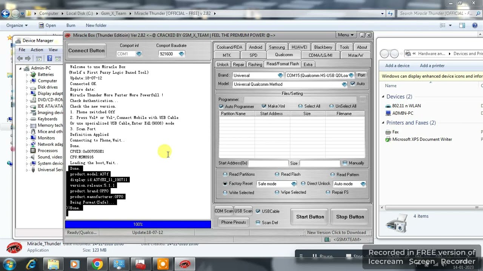Select the Monitors device icon
483x271 pixels.
(34, 138)
